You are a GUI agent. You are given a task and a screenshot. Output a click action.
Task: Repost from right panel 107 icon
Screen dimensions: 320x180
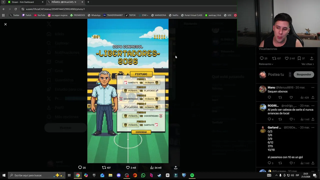(x=274, y=58)
